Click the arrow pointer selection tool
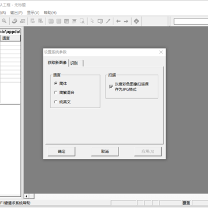The image size is (208, 208). point(92,21)
